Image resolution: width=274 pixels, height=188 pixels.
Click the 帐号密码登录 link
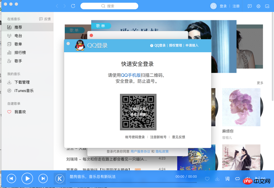click(x=135, y=137)
